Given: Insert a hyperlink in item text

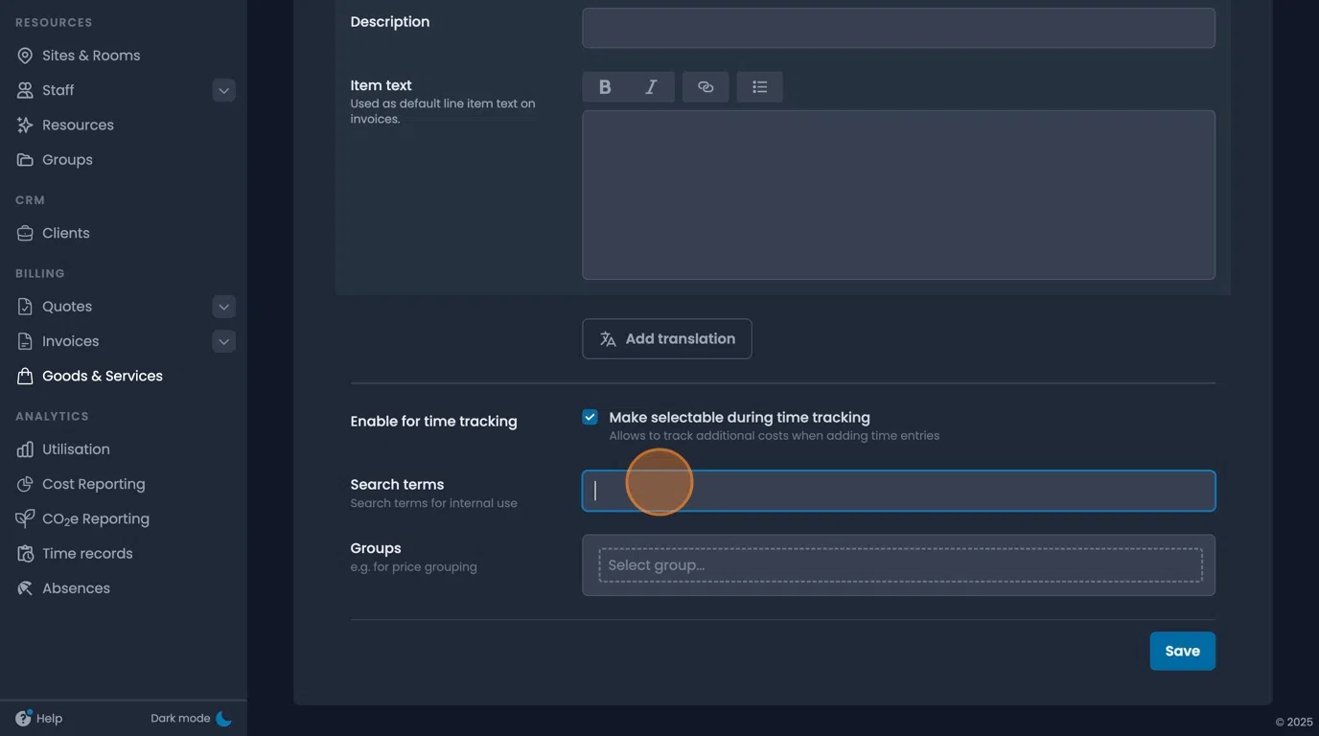Looking at the screenshot, I should click(706, 86).
